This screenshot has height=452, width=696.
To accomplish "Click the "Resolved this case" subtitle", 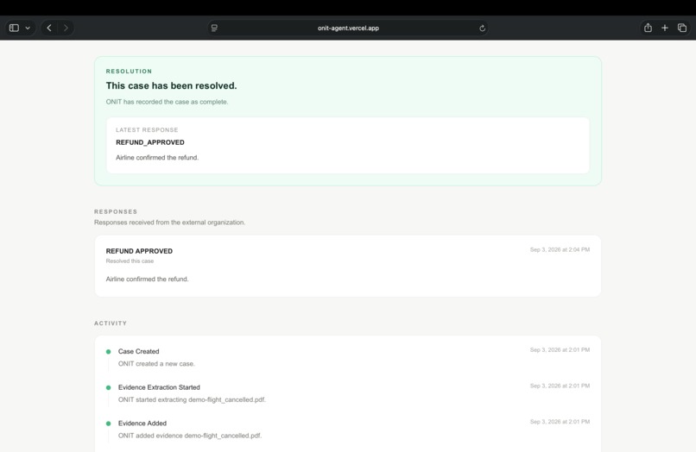I will pyautogui.click(x=130, y=261).
